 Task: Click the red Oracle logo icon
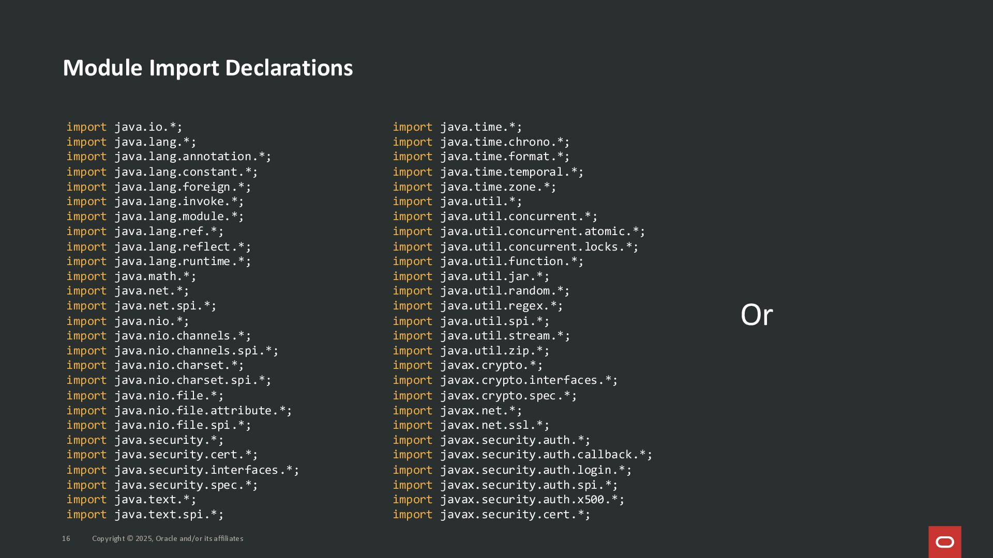click(x=944, y=541)
